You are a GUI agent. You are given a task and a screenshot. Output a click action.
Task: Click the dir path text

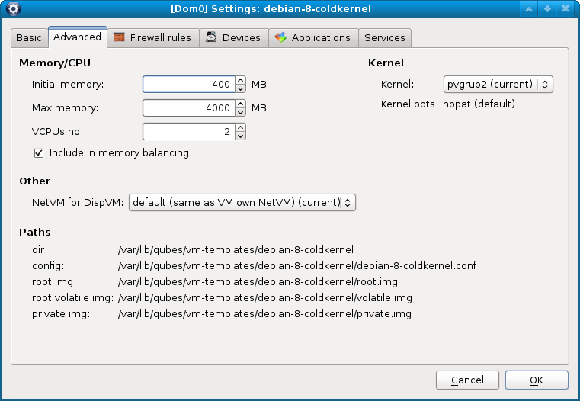coord(236,250)
